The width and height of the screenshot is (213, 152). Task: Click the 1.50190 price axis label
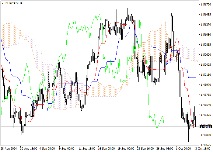tap(206, 75)
